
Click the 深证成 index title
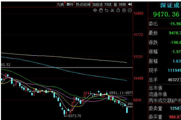[170, 5]
